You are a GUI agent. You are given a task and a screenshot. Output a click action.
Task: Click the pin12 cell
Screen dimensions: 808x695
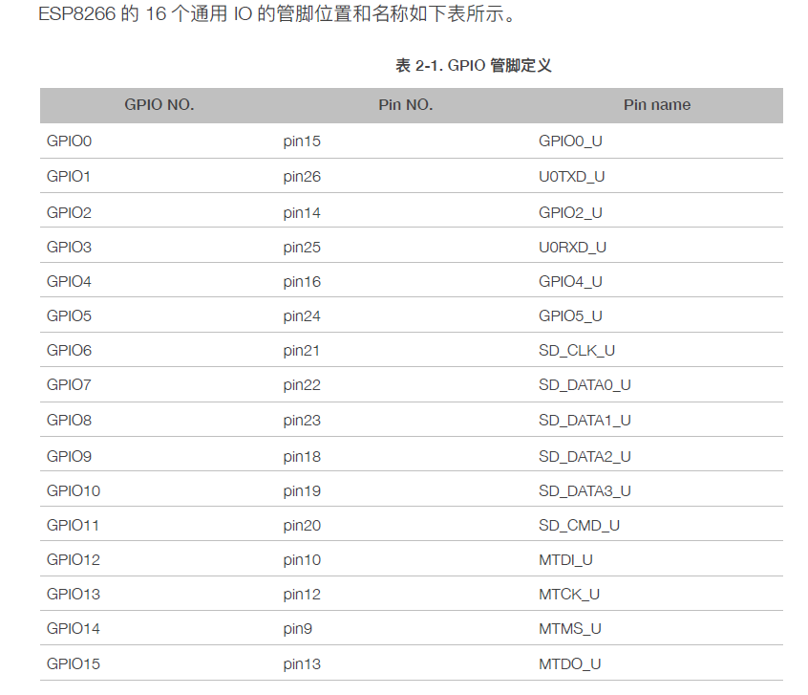[x=302, y=595]
